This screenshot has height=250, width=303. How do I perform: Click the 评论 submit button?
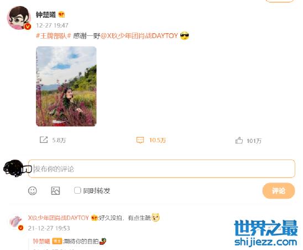(279, 191)
